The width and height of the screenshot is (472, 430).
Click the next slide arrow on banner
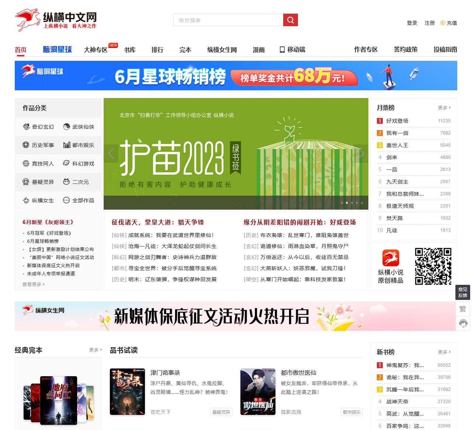[361, 154]
